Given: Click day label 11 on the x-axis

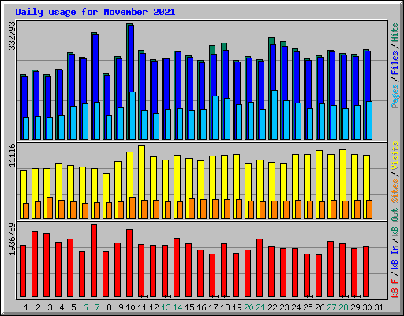Looking at the screenshot, I should click(142, 307).
